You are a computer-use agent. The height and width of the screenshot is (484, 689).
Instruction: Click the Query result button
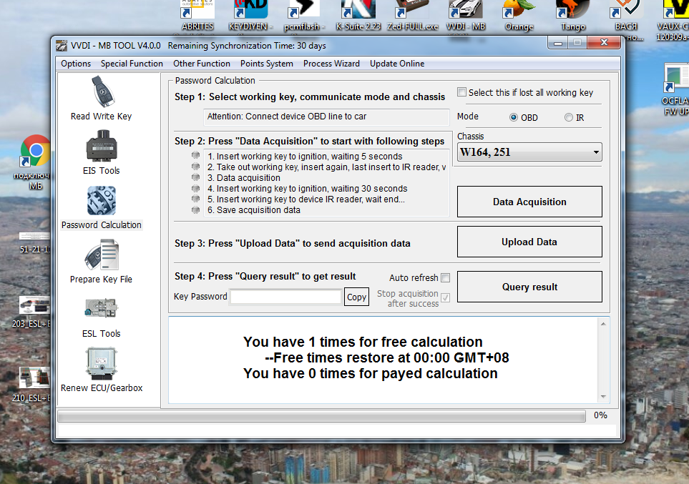pyautogui.click(x=529, y=287)
